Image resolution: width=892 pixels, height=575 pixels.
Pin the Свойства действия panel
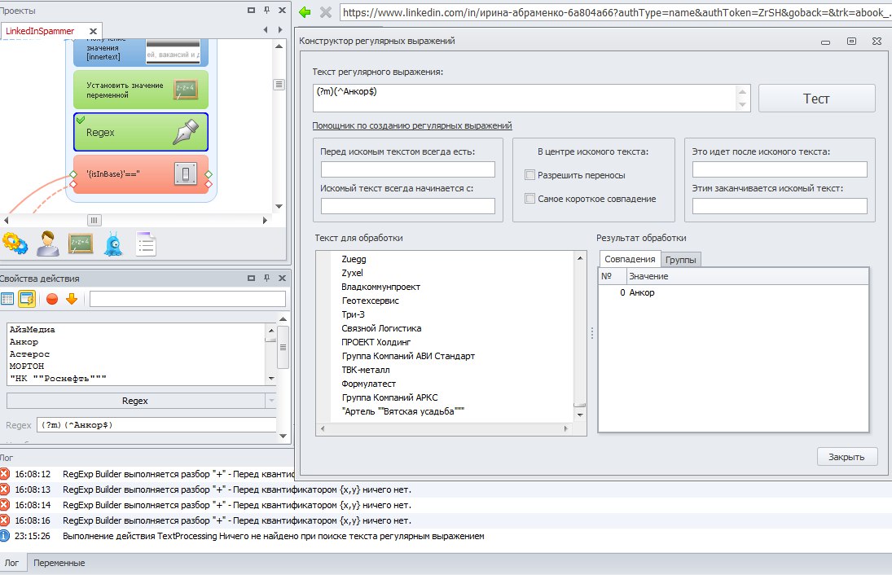[267, 278]
